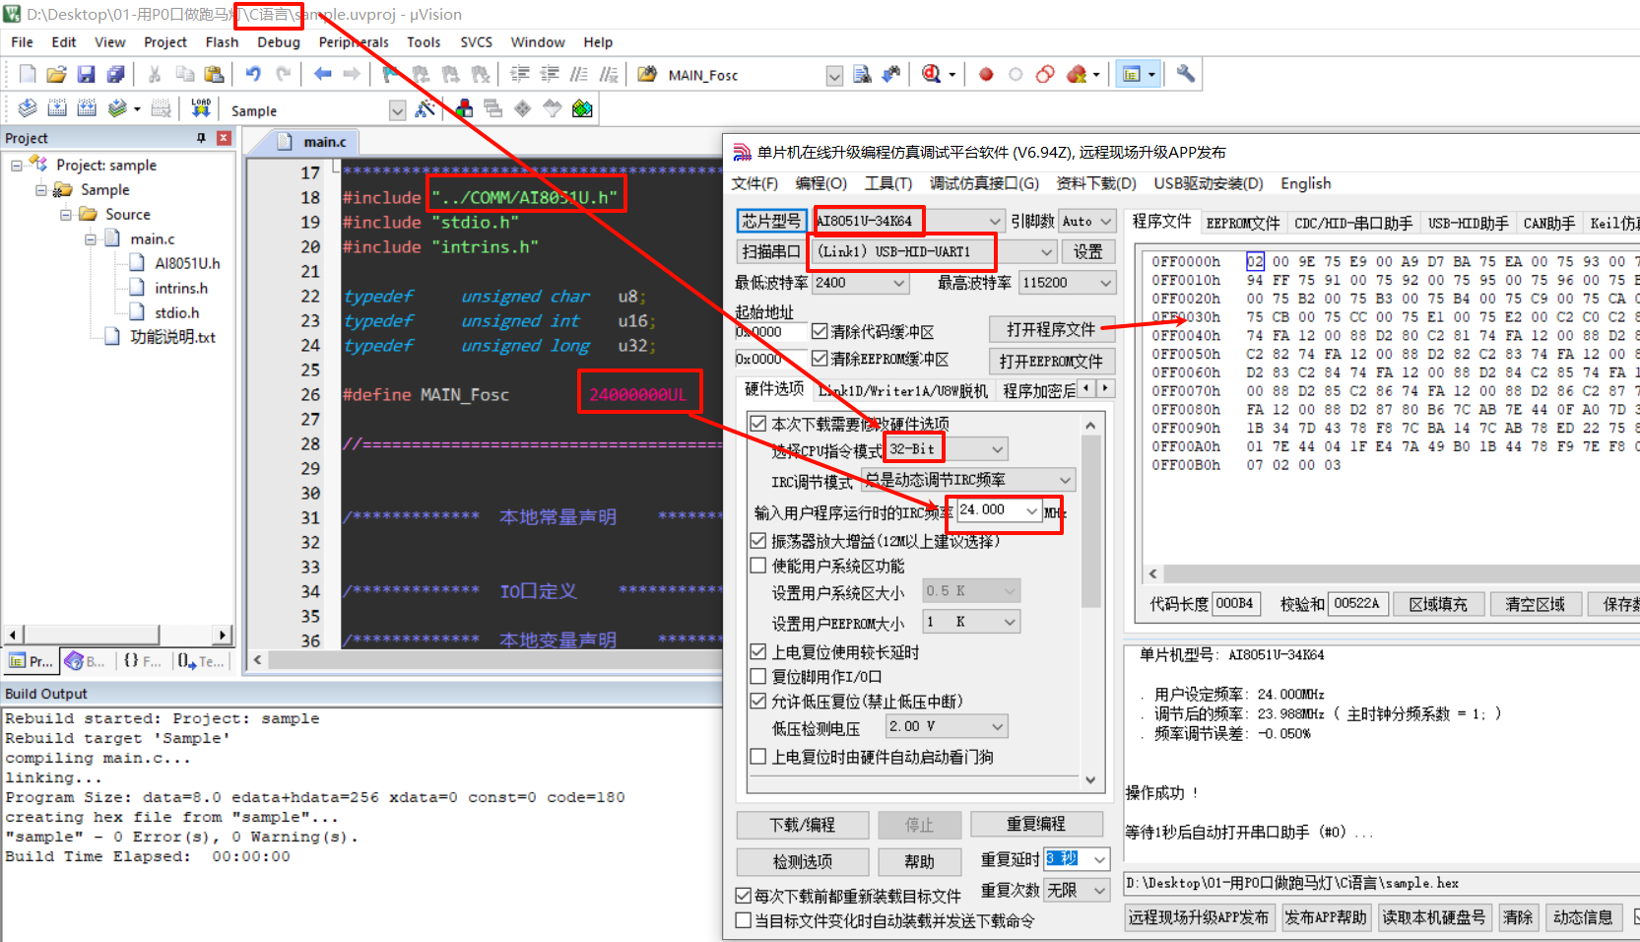Screen dimensions: 1640x942
Task: Open a file with the folder icon
Action: point(56,74)
